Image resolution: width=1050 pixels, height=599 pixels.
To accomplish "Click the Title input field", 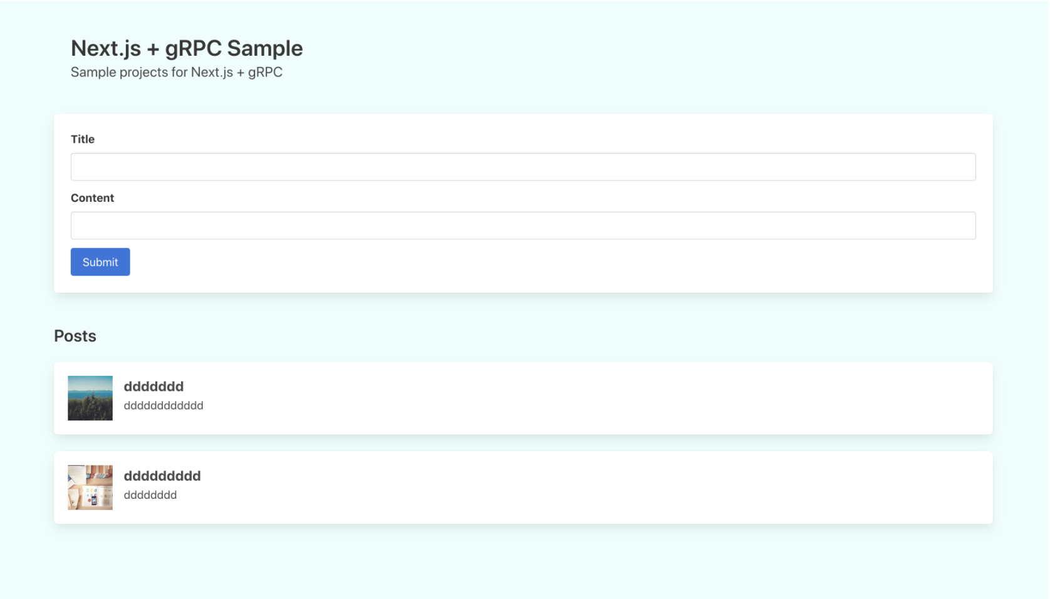I will (x=523, y=167).
